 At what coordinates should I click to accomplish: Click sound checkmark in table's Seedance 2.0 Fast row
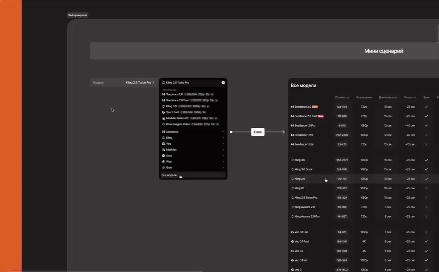[x=427, y=116]
